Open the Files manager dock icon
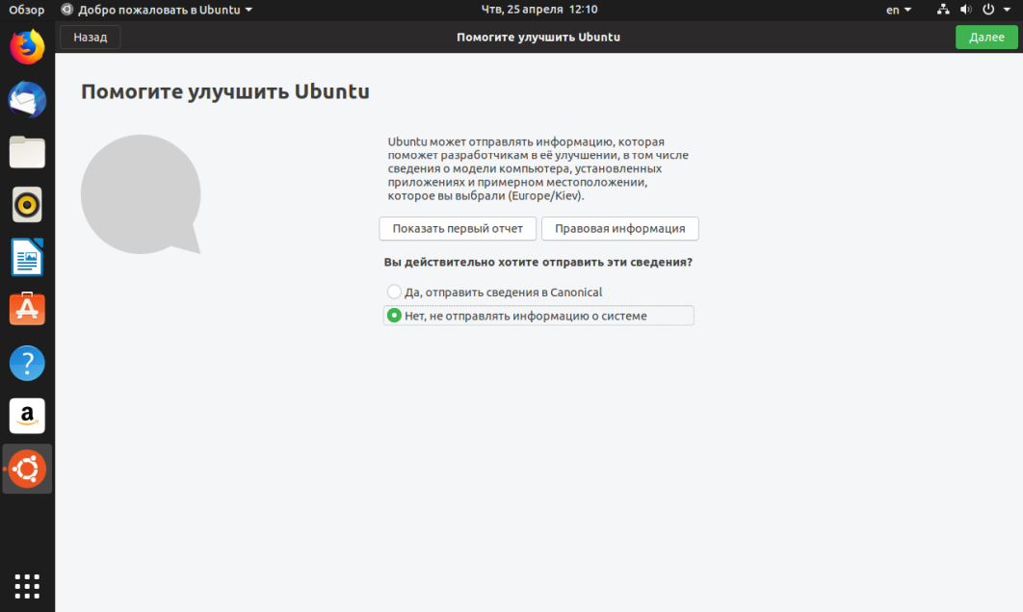Screen dimensions: 1023x612 click(x=27, y=152)
